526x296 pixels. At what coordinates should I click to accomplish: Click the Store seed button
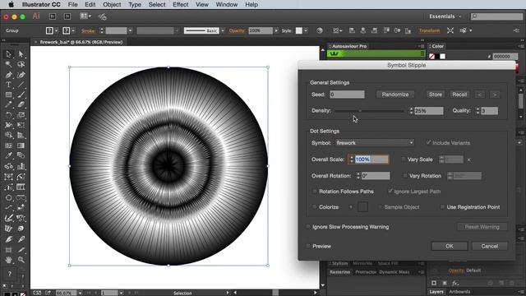pos(436,95)
